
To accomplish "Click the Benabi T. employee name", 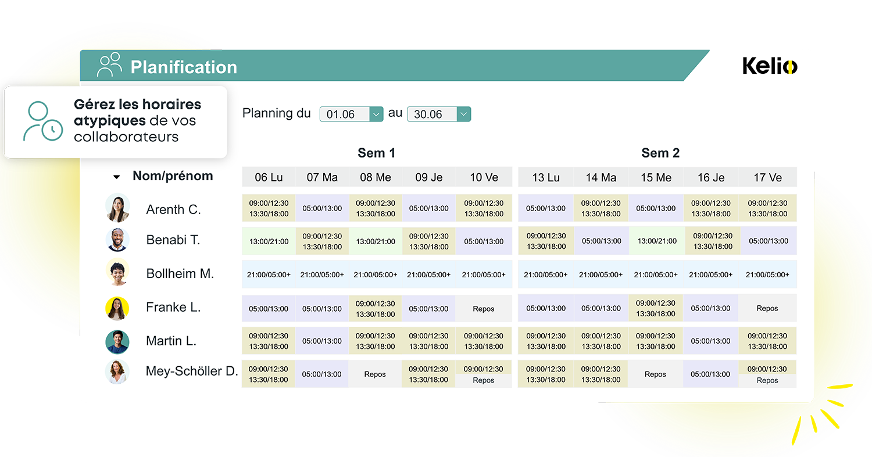I will [x=173, y=240].
